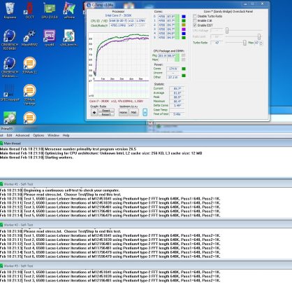Screen dimensions: 292x283
Task: Click the slider handle below CPU Voltage
Action: [x=259, y=36]
